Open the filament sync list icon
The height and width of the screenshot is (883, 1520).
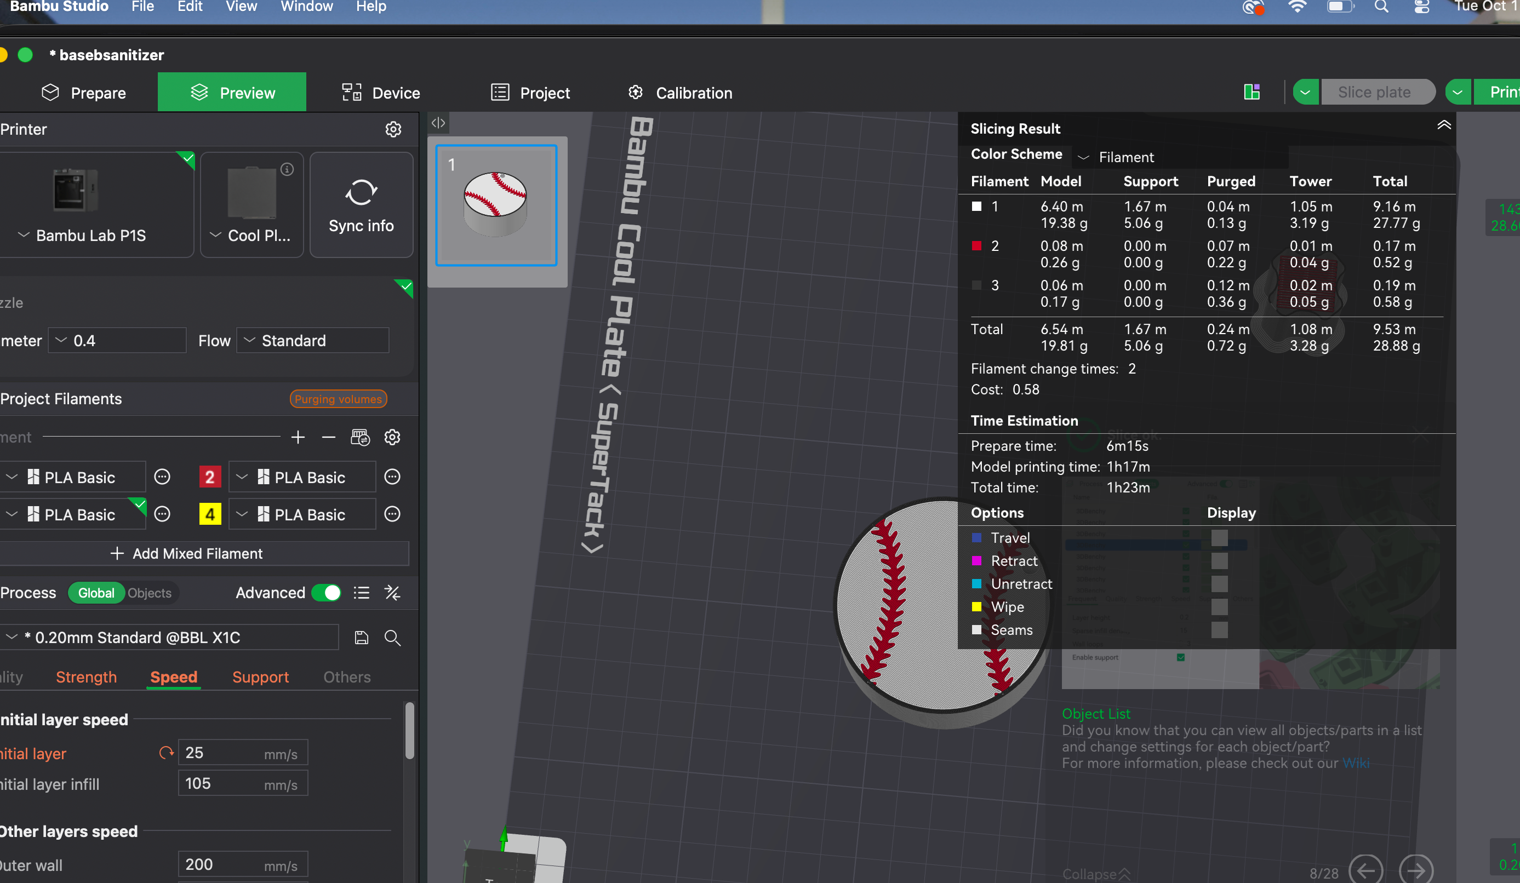360,437
